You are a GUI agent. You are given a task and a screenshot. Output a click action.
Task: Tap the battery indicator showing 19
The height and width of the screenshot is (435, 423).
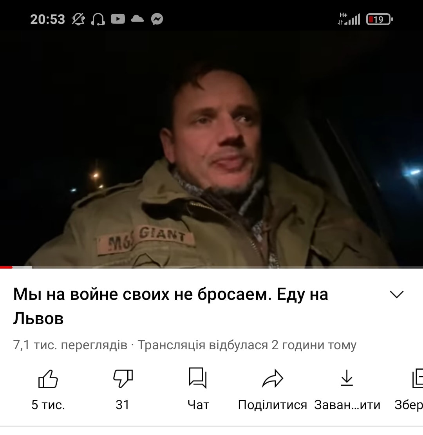coord(380,20)
